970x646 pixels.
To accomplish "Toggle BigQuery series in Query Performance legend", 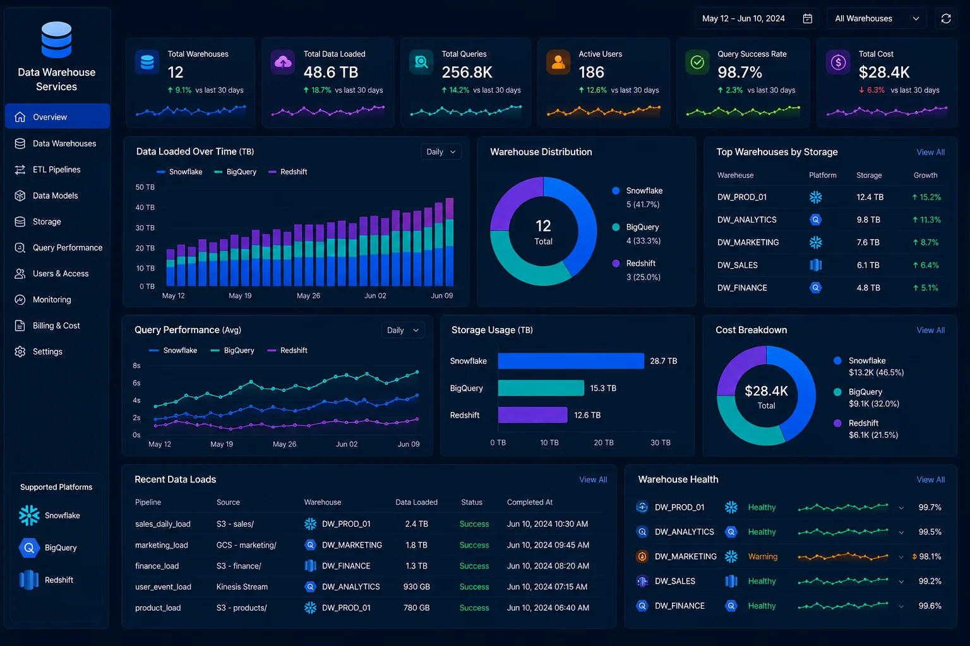I will pyautogui.click(x=232, y=350).
